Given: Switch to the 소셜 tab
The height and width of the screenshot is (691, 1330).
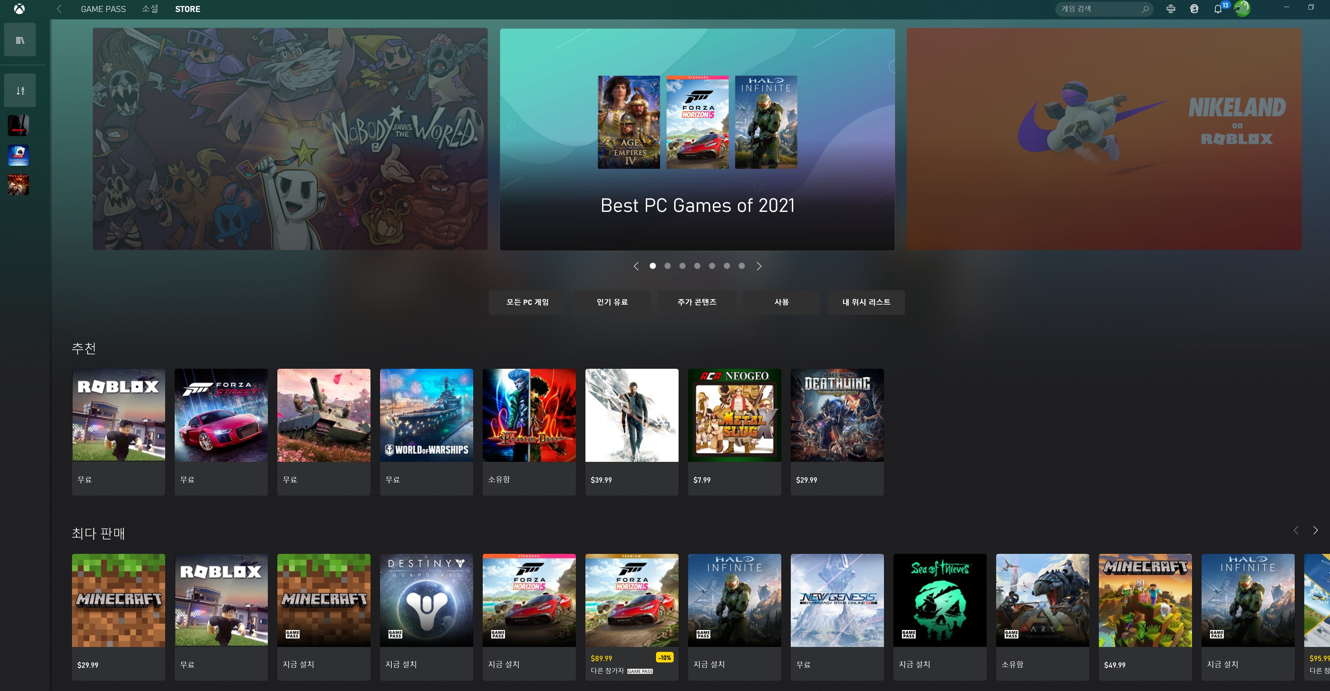Looking at the screenshot, I should pos(150,9).
